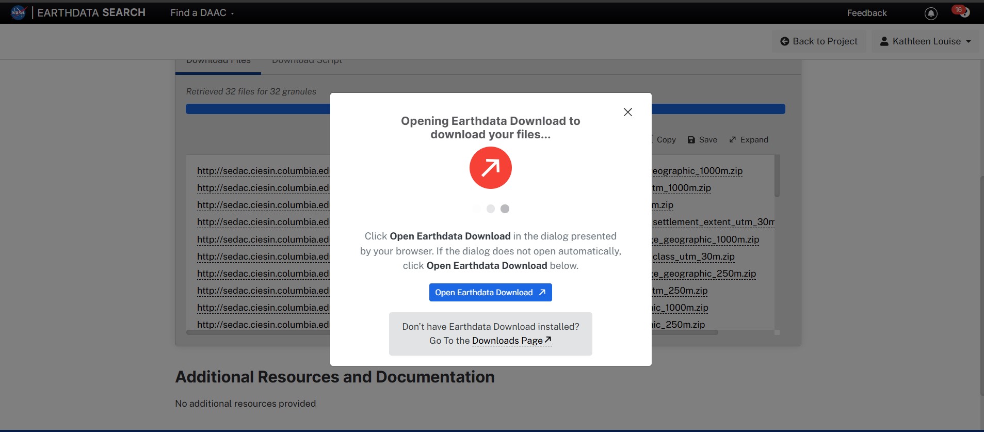
Task: Click the dropdown caret beside Kathleen Louise
Action: (969, 41)
